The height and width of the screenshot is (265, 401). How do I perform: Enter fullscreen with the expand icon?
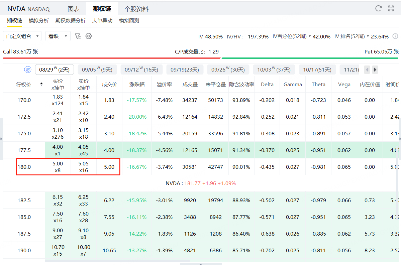pyautogui.click(x=391, y=8)
